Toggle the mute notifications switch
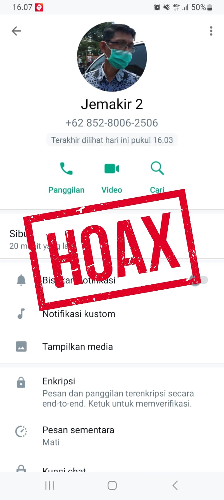This screenshot has height=500, width=224. pos(199,280)
